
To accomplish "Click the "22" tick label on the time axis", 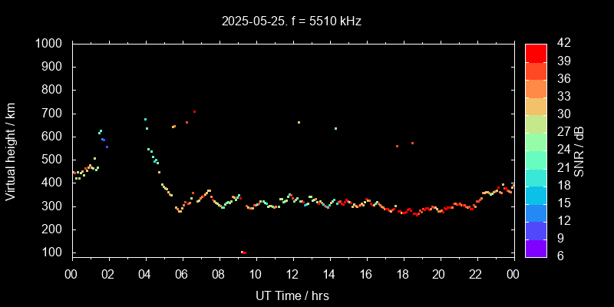I will (x=477, y=275).
